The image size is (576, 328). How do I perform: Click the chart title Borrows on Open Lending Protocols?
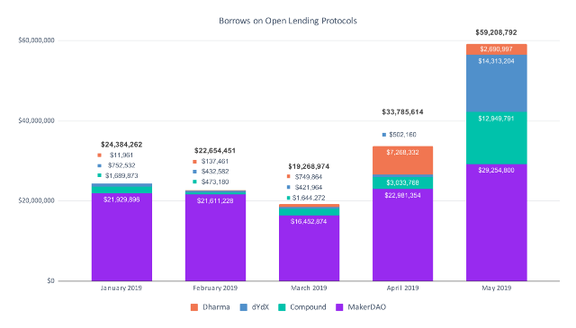pos(288,21)
